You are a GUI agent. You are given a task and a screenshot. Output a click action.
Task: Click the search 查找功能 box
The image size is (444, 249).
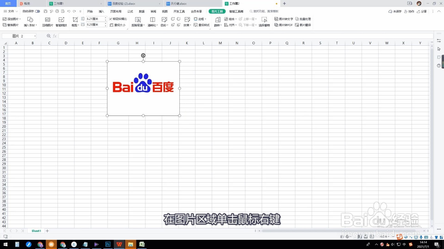point(264,11)
